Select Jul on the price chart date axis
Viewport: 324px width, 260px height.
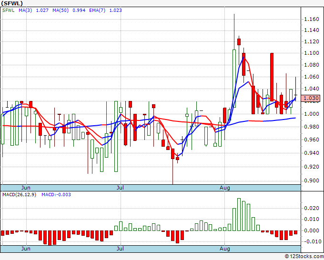pyautogui.click(x=120, y=188)
